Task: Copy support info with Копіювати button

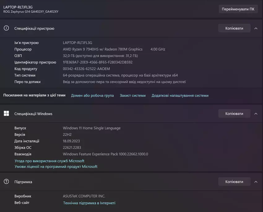Action: (234, 182)
